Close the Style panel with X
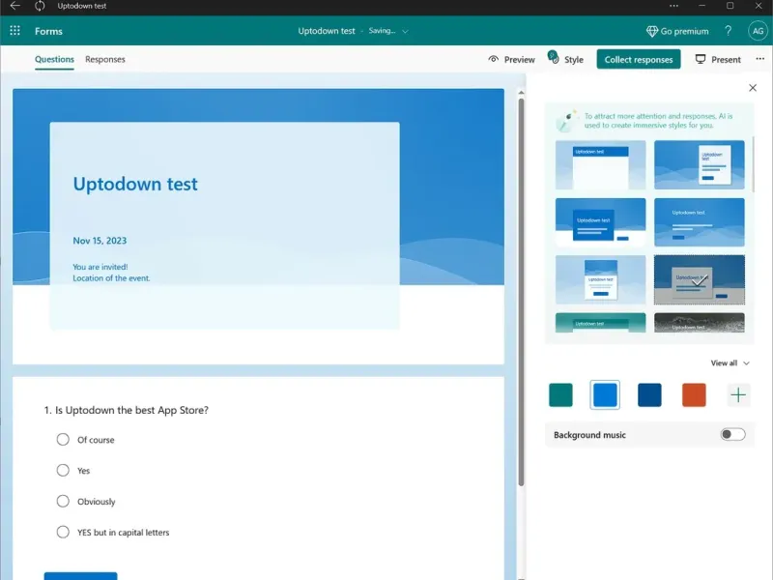Screen dimensions: 773x580 (x=753, y=88)
